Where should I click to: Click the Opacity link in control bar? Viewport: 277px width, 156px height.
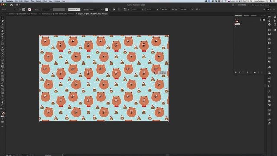(x=86, y=10)
